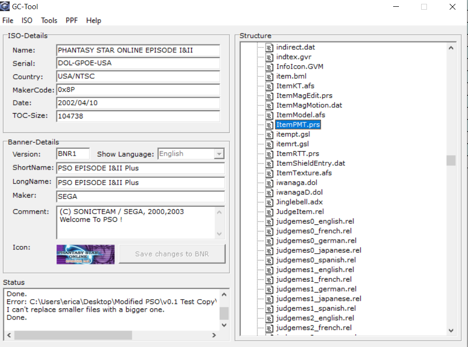Click the TOC-Size field
Screen dimensions: 468x347
click(x=138, y=116)
